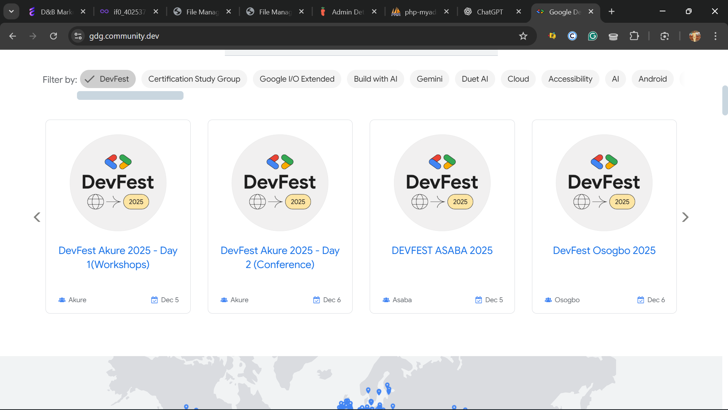Open the Extensions puzzle icon
Viewport: 728px width, 410px height.
(x=634, y=36)
